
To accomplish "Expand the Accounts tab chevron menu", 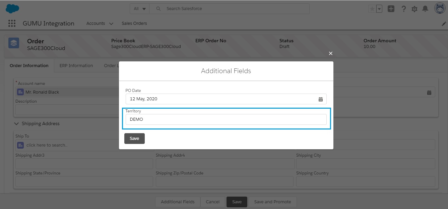I will click(111, 23).
